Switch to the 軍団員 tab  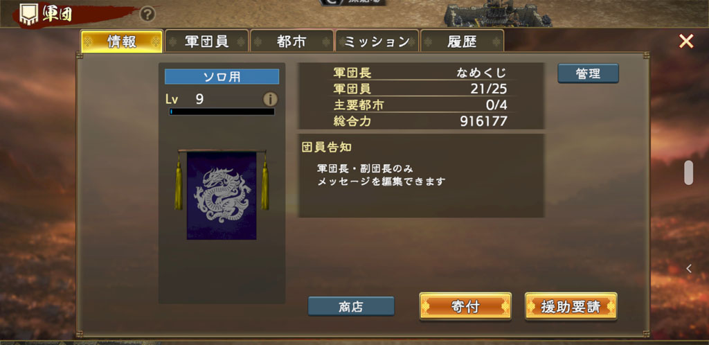206,42
